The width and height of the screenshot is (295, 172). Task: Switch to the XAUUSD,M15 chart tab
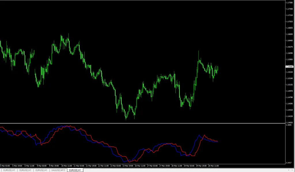[58, 170]
